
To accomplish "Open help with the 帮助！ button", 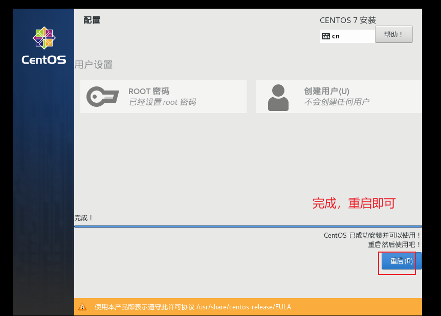I will click(394, 34).
